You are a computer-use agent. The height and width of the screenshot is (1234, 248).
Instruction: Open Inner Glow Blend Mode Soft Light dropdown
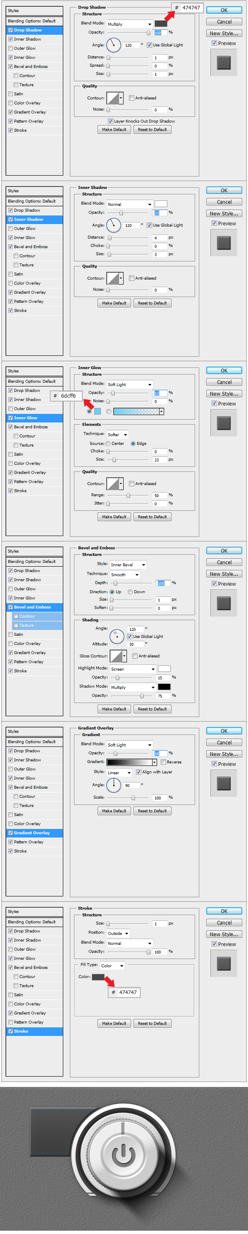(x=129, y=384)
